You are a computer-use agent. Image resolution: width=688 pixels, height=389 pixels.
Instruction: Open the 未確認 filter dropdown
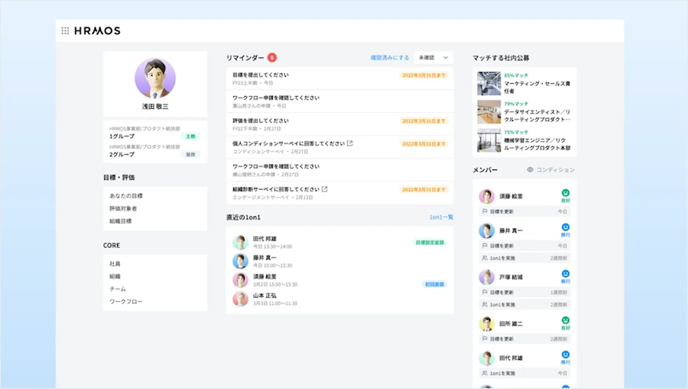[433, 58]
